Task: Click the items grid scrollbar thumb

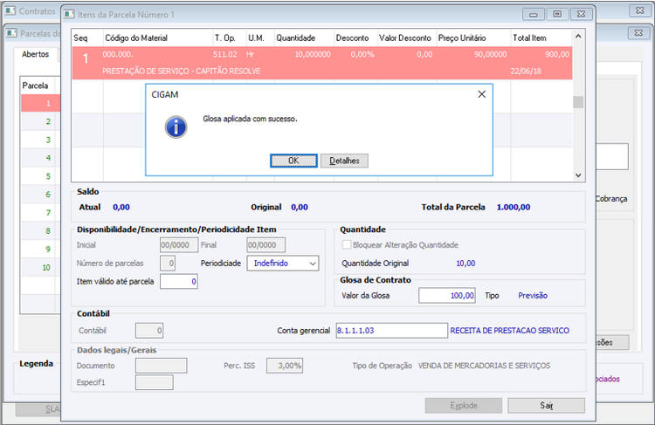Action: (x=578, y=102)
